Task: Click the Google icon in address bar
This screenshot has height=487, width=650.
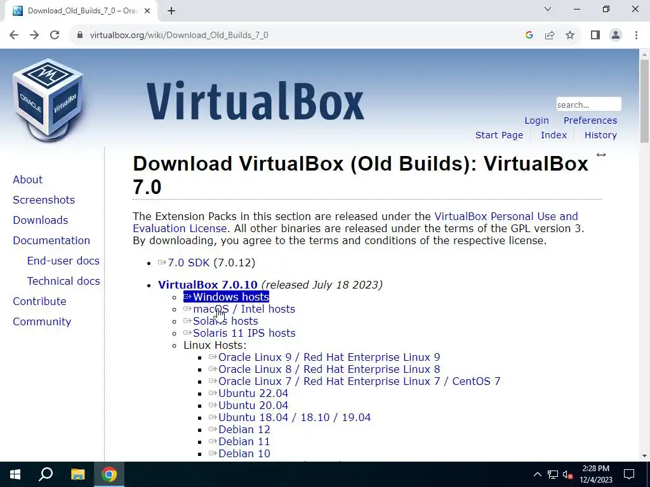Action: pos(529,36)
